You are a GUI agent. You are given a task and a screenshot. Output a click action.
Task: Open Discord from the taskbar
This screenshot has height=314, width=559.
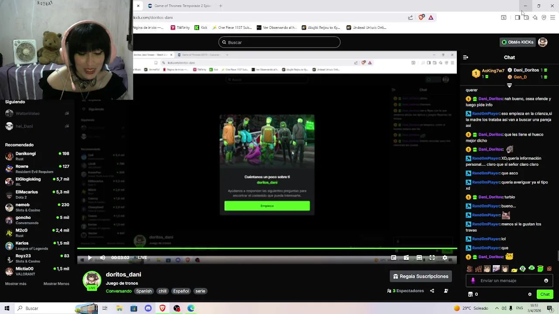[x=148, y=308]
